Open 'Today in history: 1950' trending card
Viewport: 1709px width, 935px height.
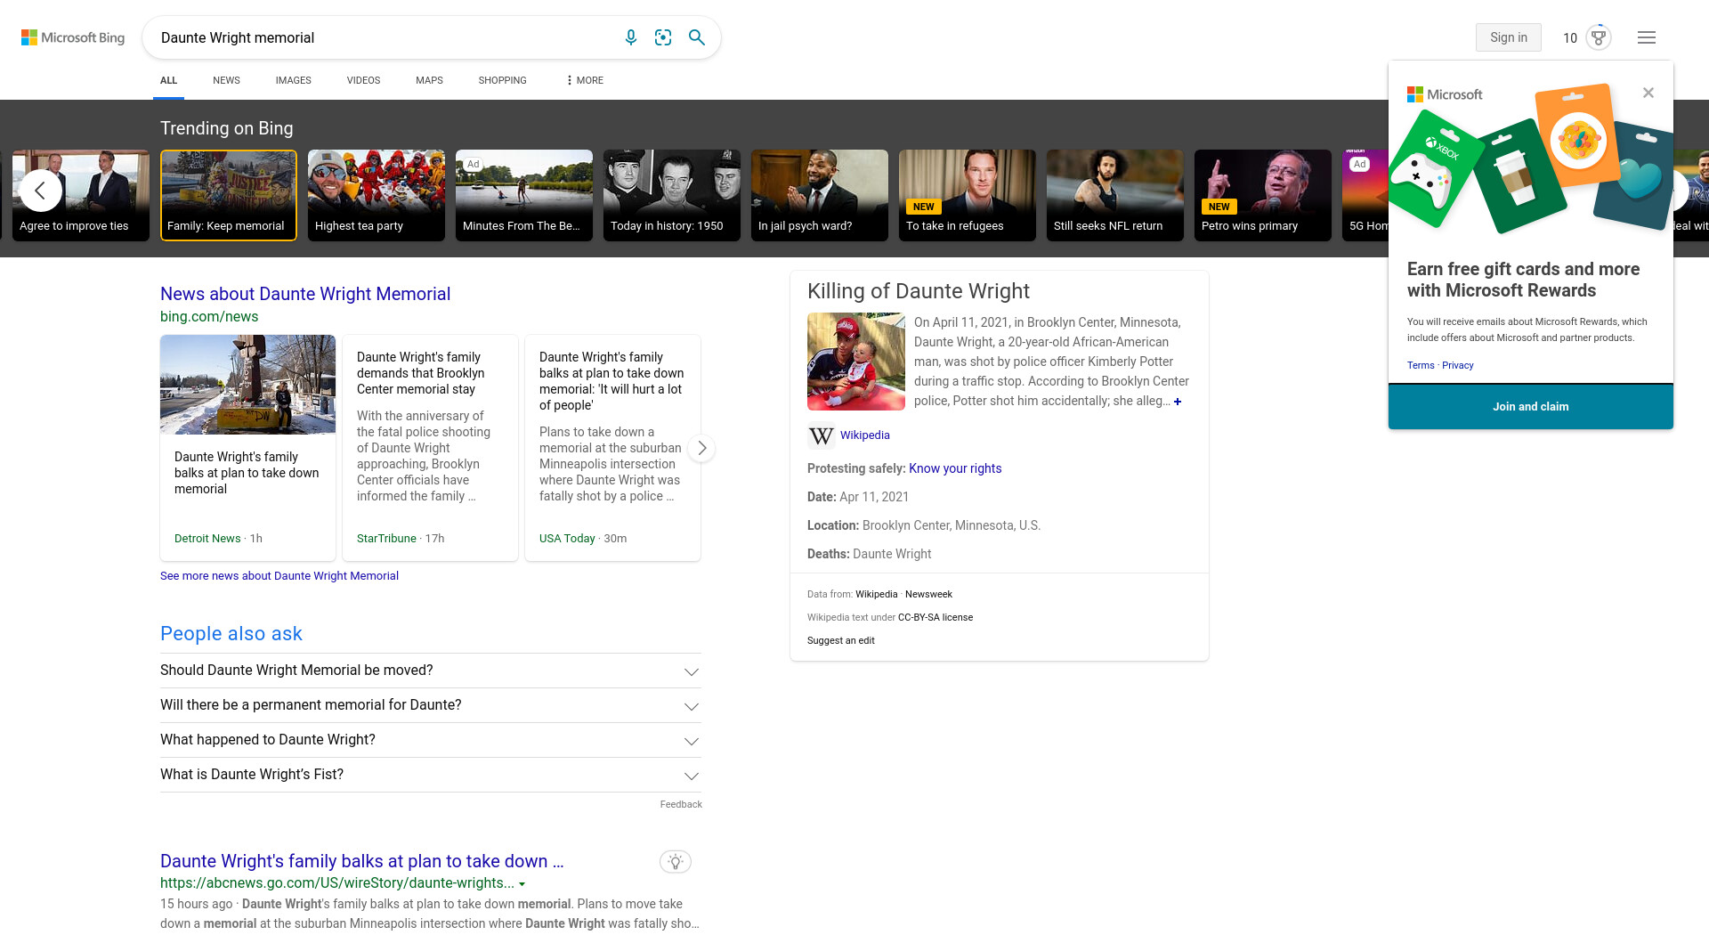[672, 195]
